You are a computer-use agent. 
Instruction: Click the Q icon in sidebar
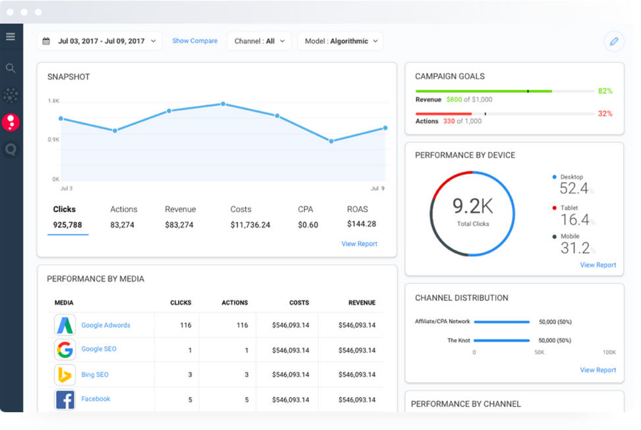11,150
